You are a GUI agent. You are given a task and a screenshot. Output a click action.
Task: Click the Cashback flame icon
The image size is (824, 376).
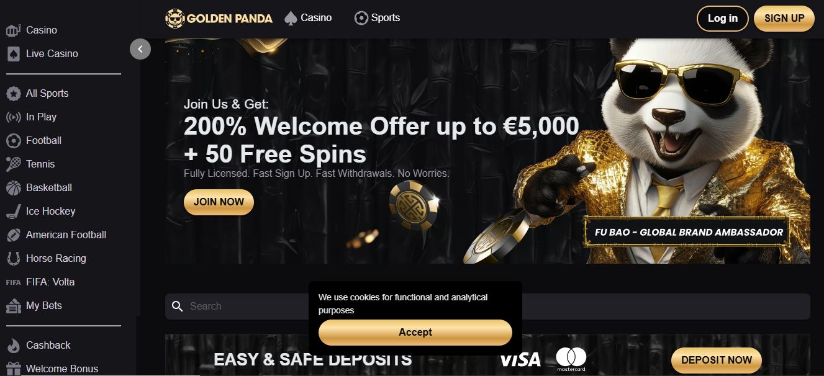pyautogui.click(x=13, y=346)
